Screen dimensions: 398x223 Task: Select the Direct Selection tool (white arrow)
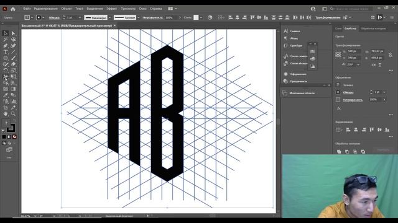(13, 33)
